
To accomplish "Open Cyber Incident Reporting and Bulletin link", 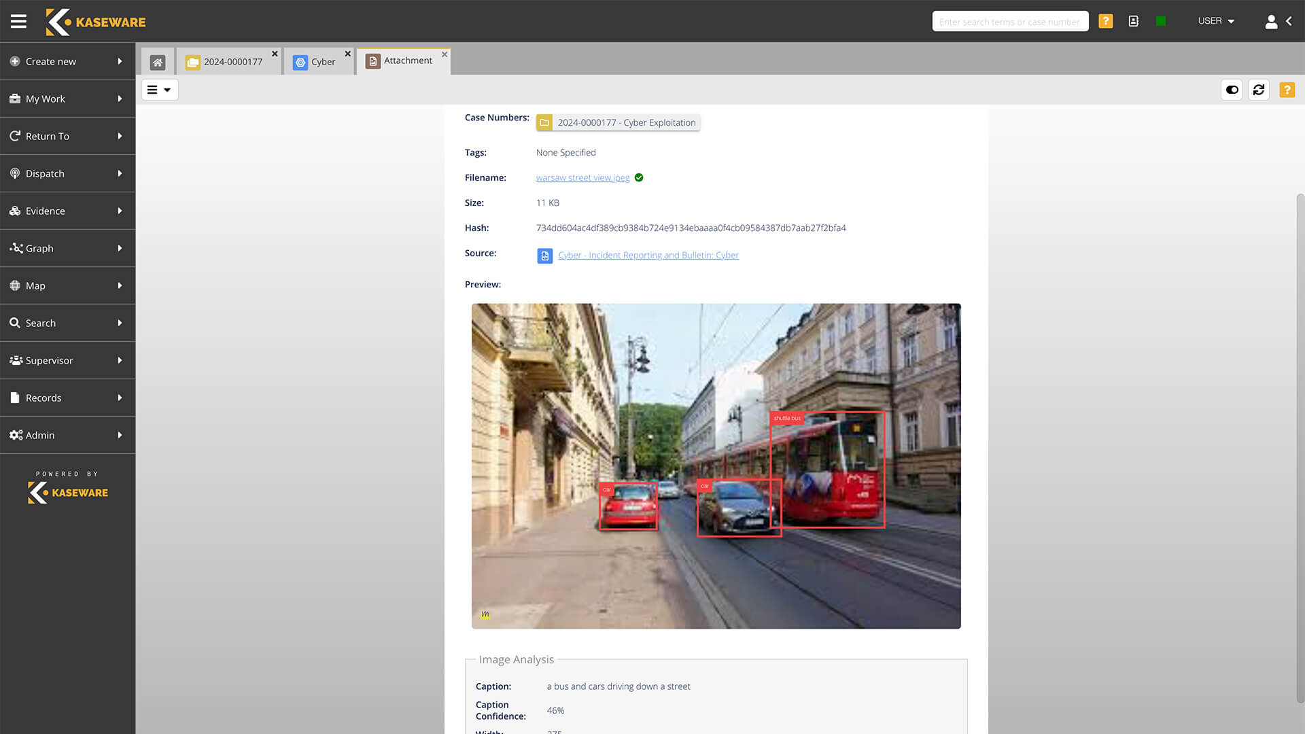I will pos(648,255).
